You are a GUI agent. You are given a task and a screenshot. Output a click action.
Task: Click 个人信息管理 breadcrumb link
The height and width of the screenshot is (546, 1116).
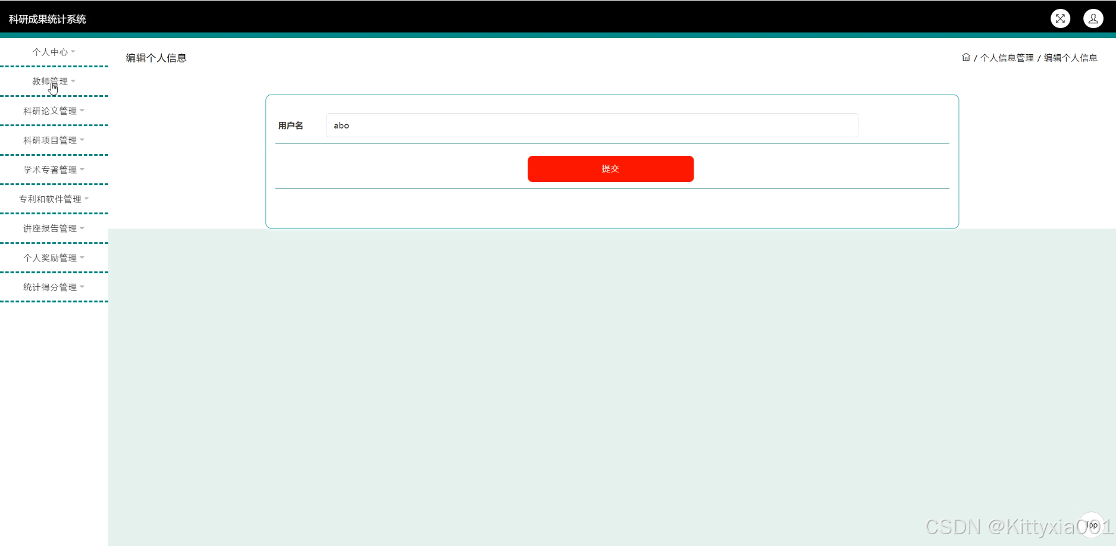[x=1007, y=58]
